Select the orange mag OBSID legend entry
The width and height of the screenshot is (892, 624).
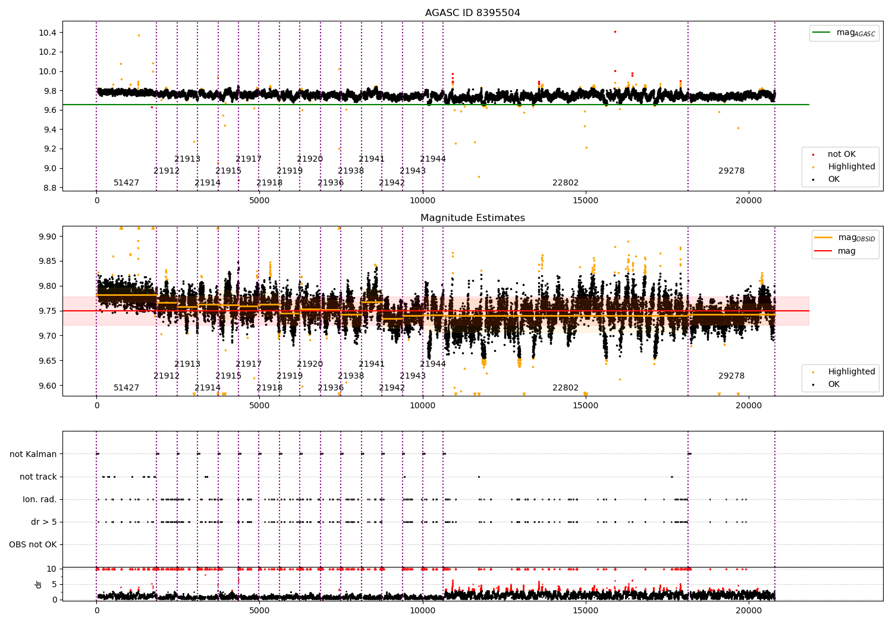click(x=844, y=238)
